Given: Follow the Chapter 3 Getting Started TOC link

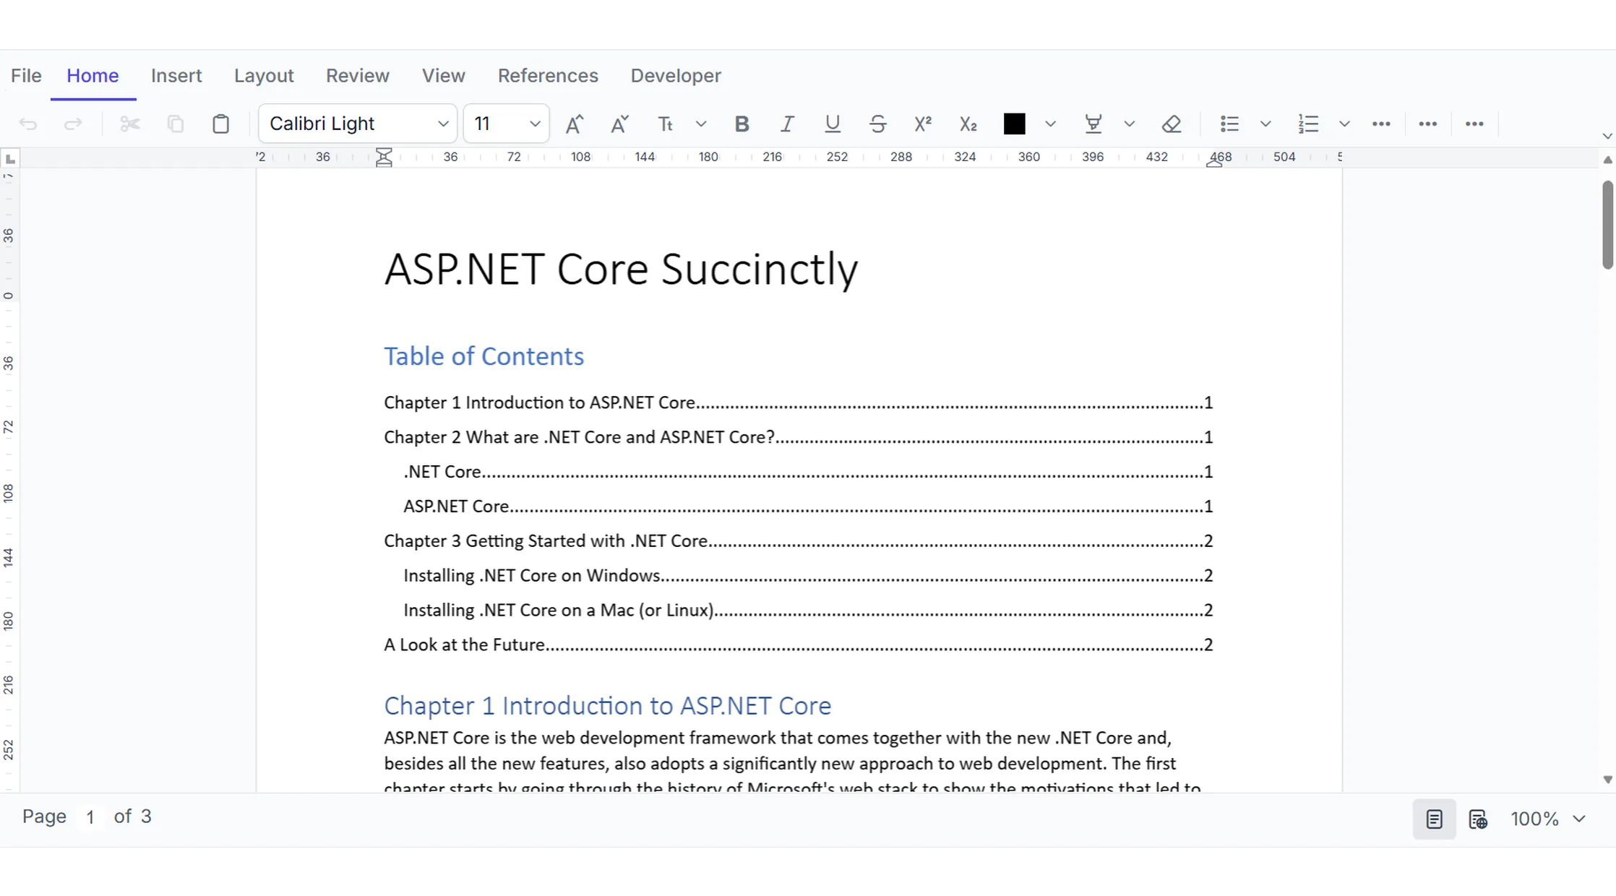Looking at the screenshot, I should coord(798,540).
